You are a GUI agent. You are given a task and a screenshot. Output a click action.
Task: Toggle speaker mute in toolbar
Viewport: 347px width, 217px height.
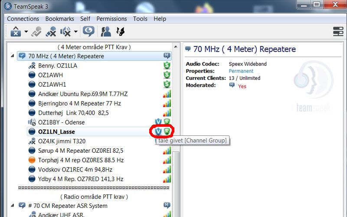click(65, 32)
